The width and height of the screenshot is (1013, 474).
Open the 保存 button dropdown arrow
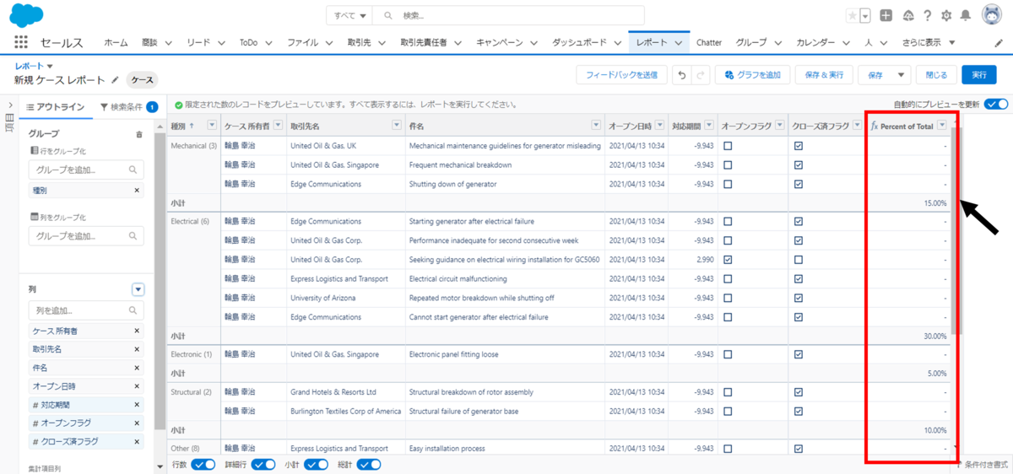pos(901,75)
